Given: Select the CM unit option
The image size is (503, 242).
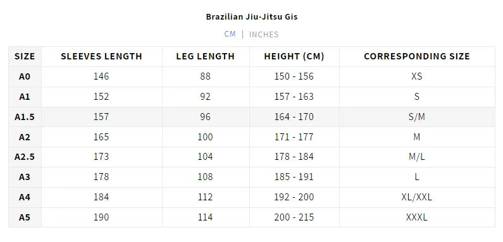Looking at the screenshot, I should click(230, 34).
